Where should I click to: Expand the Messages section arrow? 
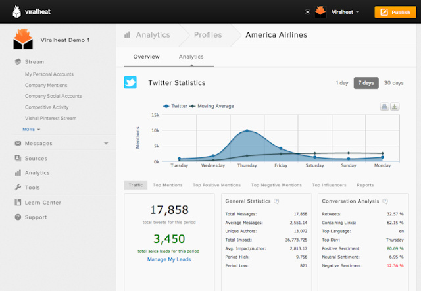point(106,144)
